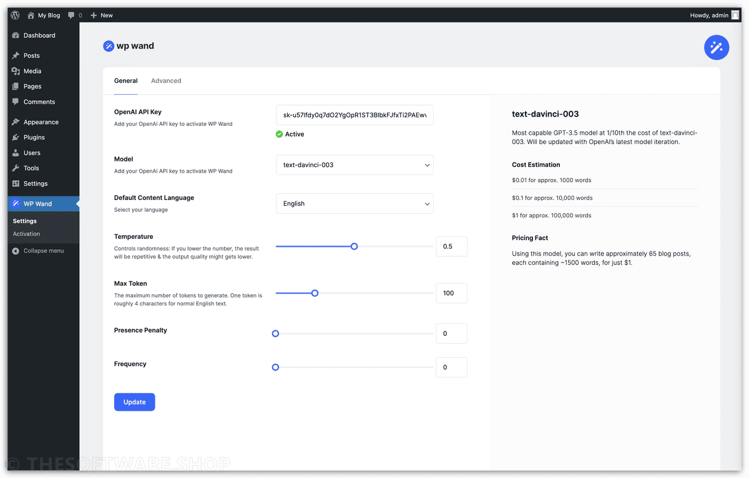The height and width of the screenshot is (478, 749).
Task: Open the Default Content Language dropdown
Action: 355,204
